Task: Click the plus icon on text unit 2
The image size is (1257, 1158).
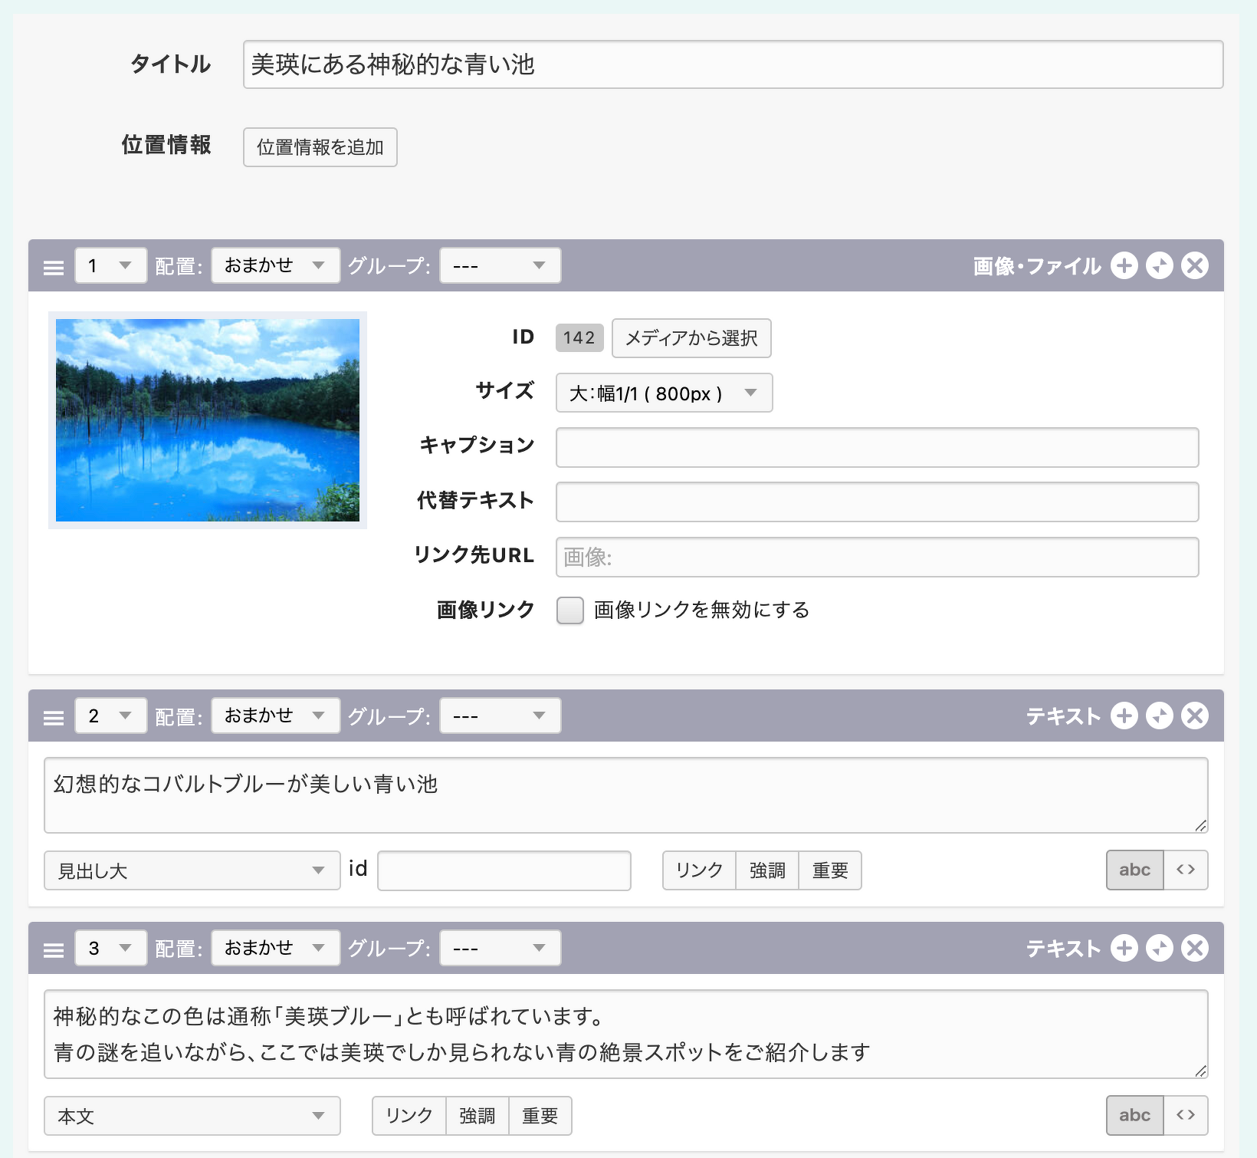Action: click(1124, 716)
